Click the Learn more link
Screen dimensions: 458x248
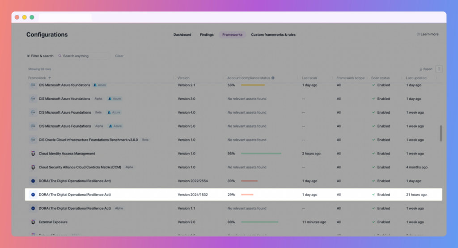pyautogui.click(x=427, y=34)
